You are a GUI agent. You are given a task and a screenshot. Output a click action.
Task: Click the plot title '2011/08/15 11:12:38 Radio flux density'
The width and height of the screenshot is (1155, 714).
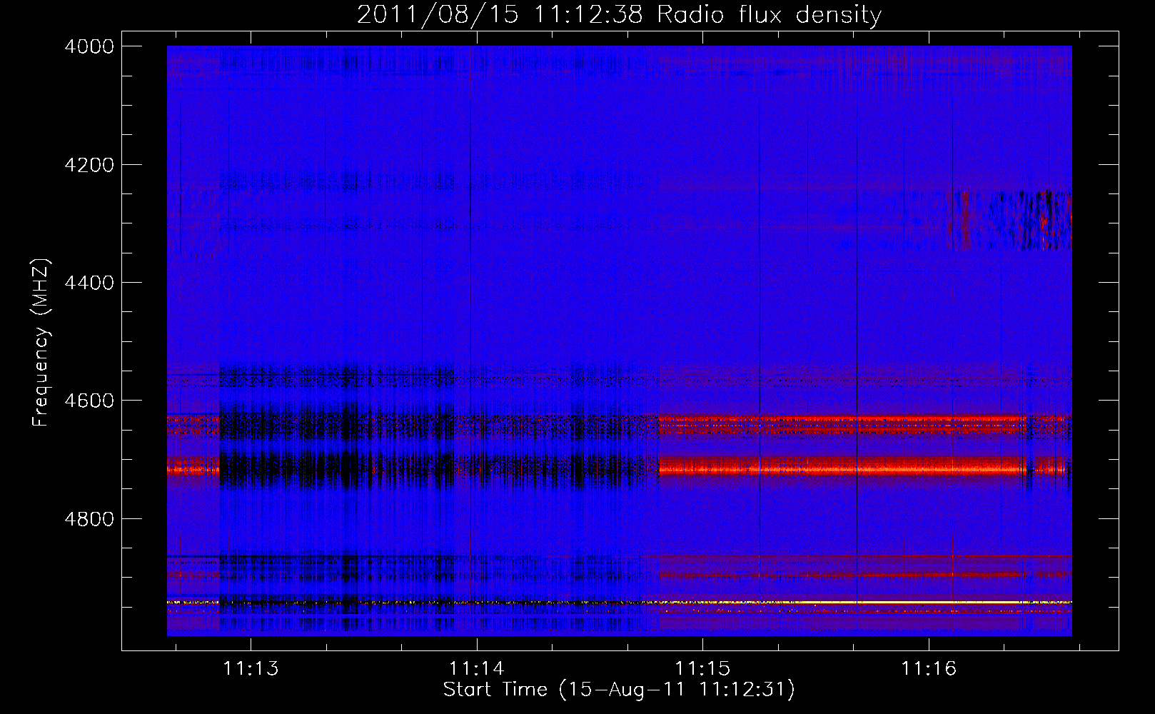point(619,14)
